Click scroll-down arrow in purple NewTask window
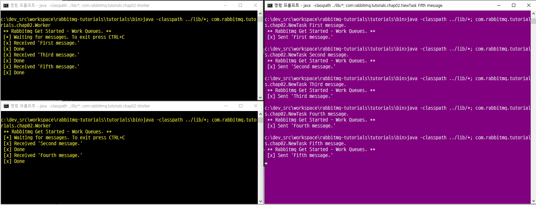The height and width of the screenshot is (205, 536). [x=533, y=201]
